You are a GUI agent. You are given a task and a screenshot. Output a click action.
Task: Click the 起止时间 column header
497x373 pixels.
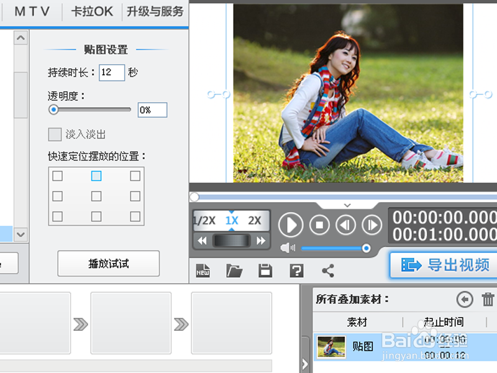click(444, 322)
